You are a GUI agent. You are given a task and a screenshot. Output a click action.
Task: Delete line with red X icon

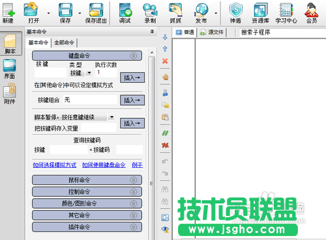pyautogui.click(x=165, y=61)
